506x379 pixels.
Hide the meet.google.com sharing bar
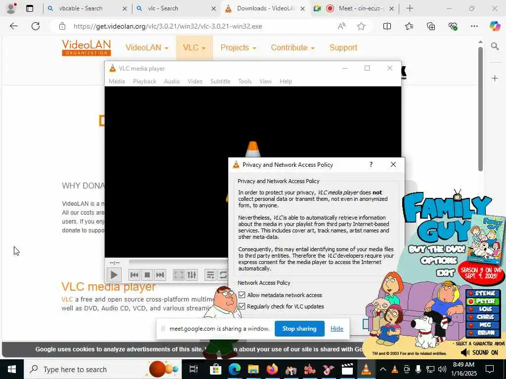click(x=337, y=328)
